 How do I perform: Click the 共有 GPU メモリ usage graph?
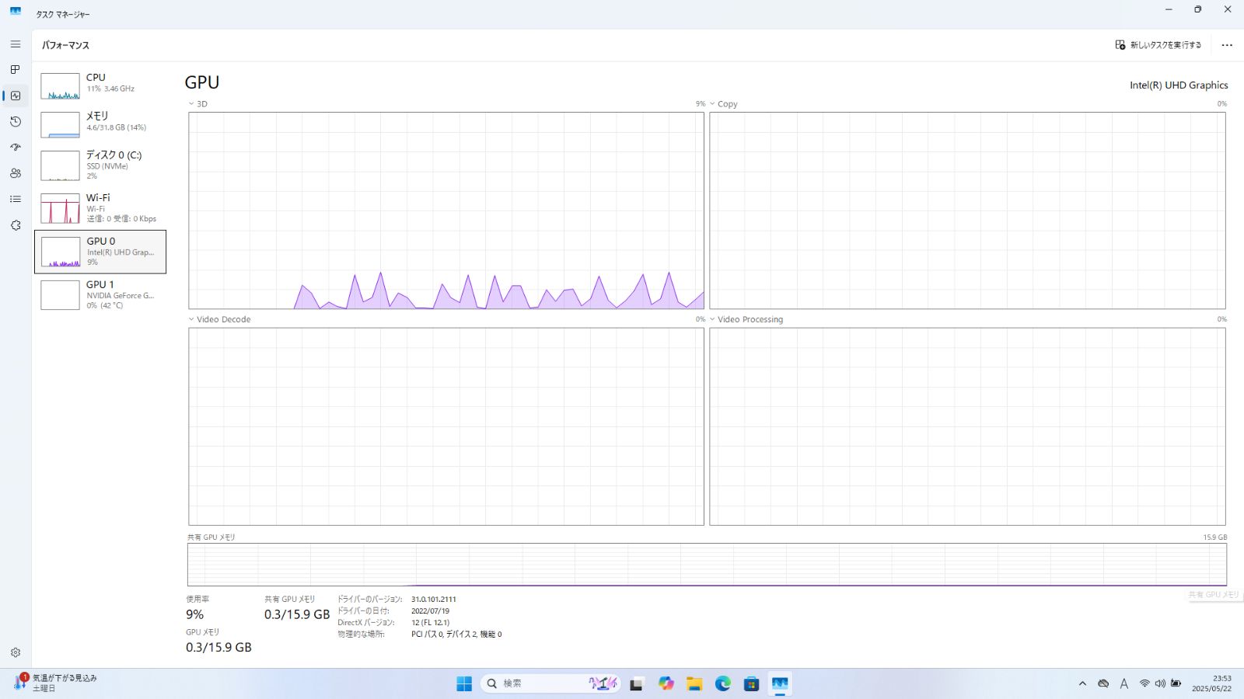pos(706,565)
